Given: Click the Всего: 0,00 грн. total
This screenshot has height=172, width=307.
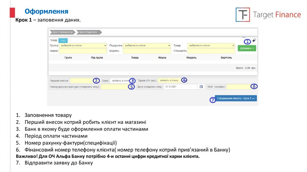Looking at the screenshot, I should coord(246,68).
